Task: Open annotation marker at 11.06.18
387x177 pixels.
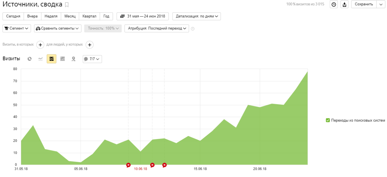Action: point(152,165)
